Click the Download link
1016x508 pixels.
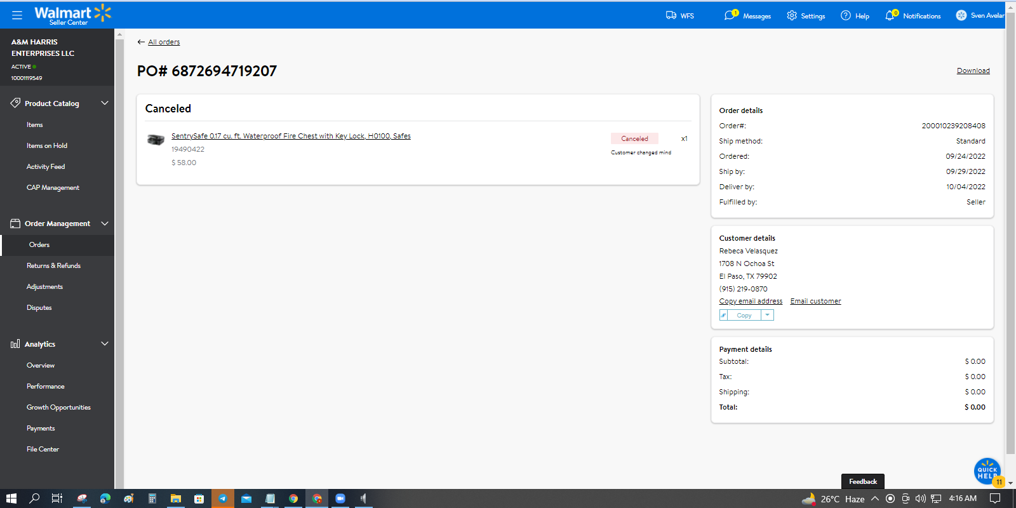pyautogui.click(x=973, y=70)
